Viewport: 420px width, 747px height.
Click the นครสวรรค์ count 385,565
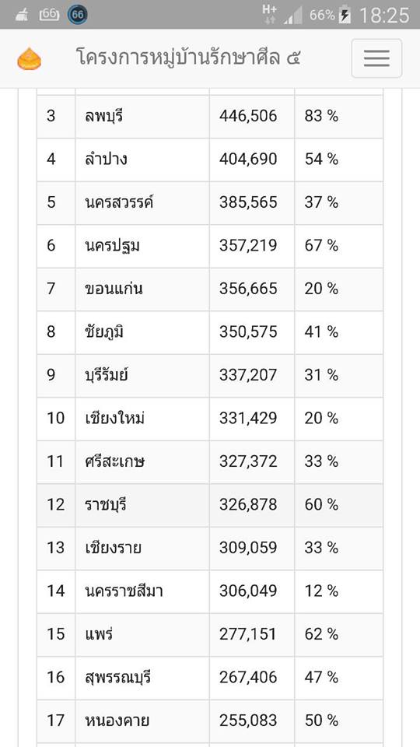248,202
